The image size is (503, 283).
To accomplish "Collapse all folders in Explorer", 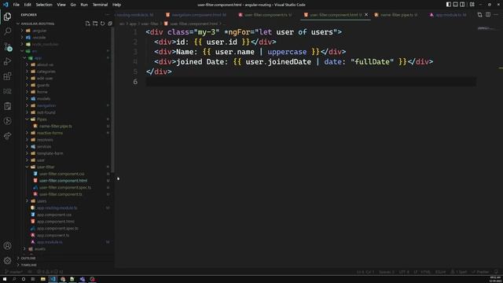I will point(110,24).
